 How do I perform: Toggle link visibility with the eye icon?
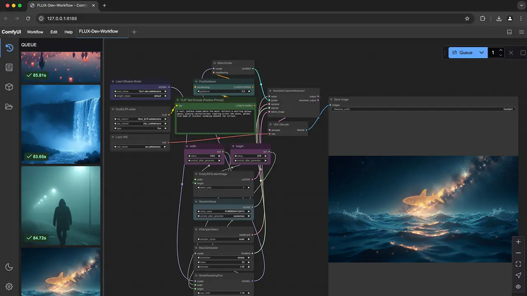(x=518, y=287)
